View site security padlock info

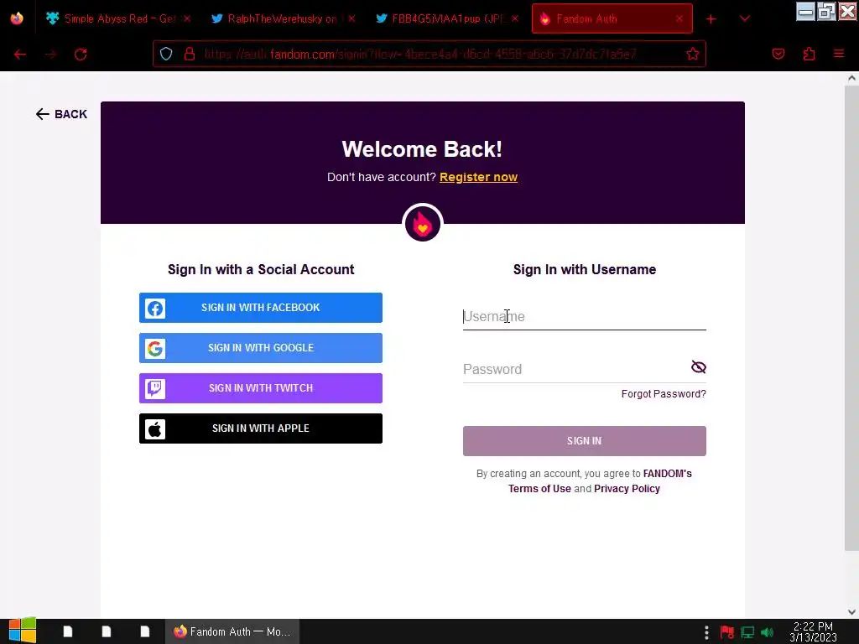coord(190,54)
